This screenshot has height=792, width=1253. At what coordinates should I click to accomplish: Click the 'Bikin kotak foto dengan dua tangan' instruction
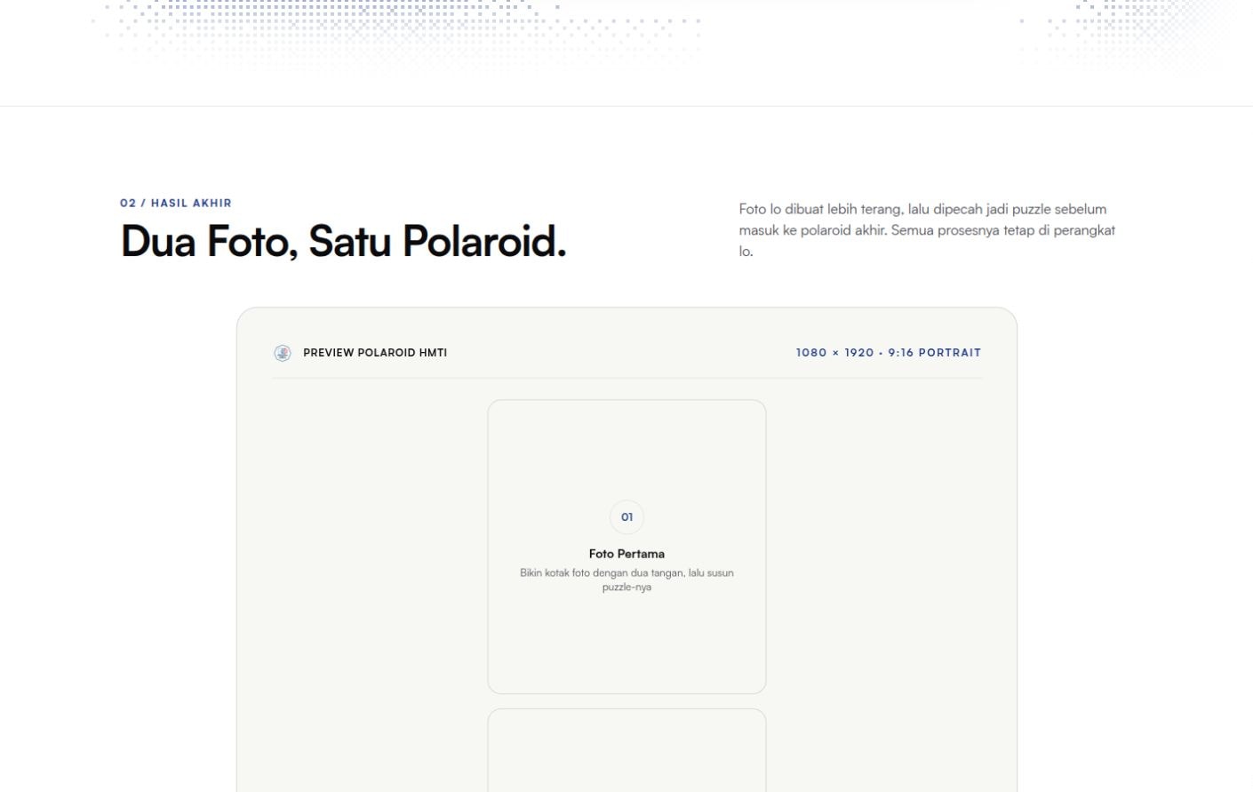[x=626, y=580]
